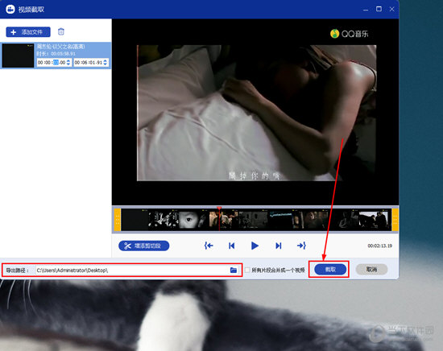Viewport: 443px width, 351px height.
Task: Minimize the video capture window
Action: point(366,10)
